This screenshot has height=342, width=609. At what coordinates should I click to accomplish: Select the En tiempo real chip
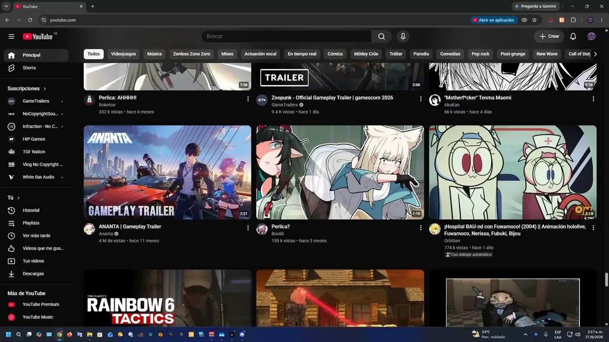(302, 54)
